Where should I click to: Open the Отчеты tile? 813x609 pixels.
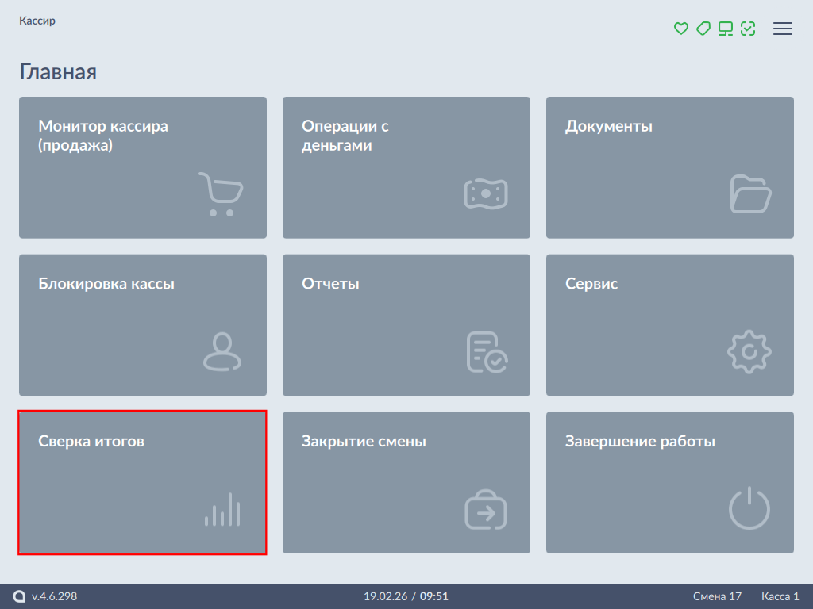tap(406, 324)
